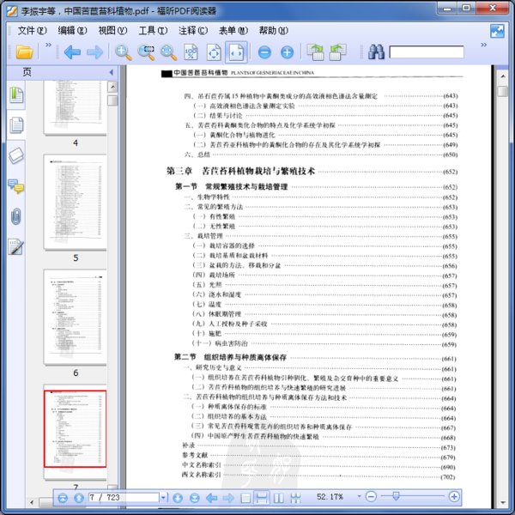Screen dimensions: 515x515
Task: Expand the right toolbar overflow chevron
Action: pyautogui.click(x=483, y=45)
